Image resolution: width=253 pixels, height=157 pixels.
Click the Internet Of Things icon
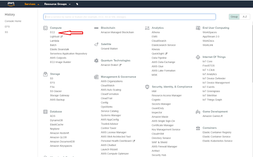click(198, 57)
